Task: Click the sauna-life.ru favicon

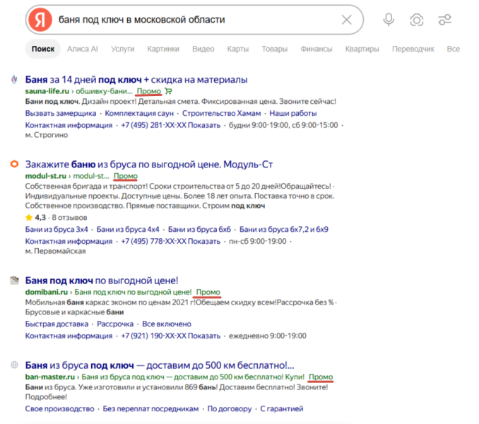Action: [x=14, y=79]
